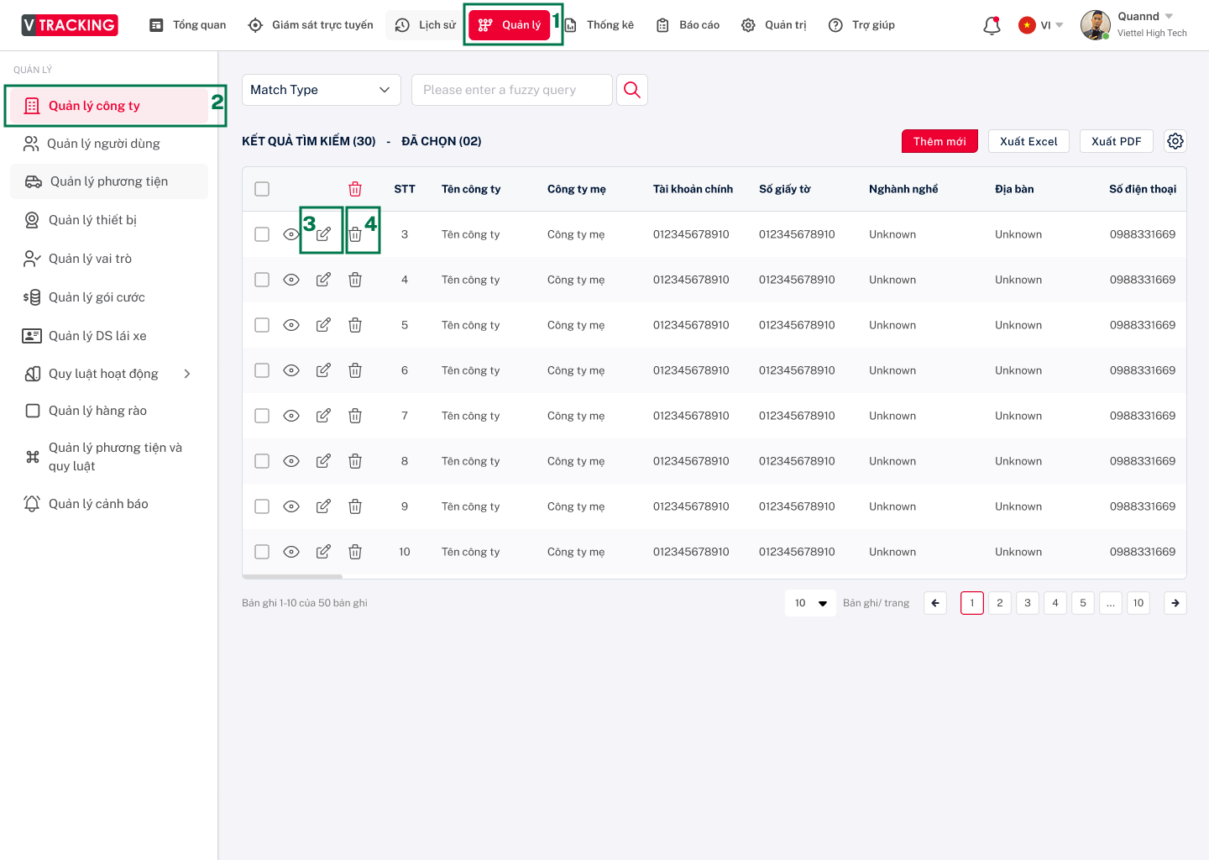Open the notification bell

(992, 25)
